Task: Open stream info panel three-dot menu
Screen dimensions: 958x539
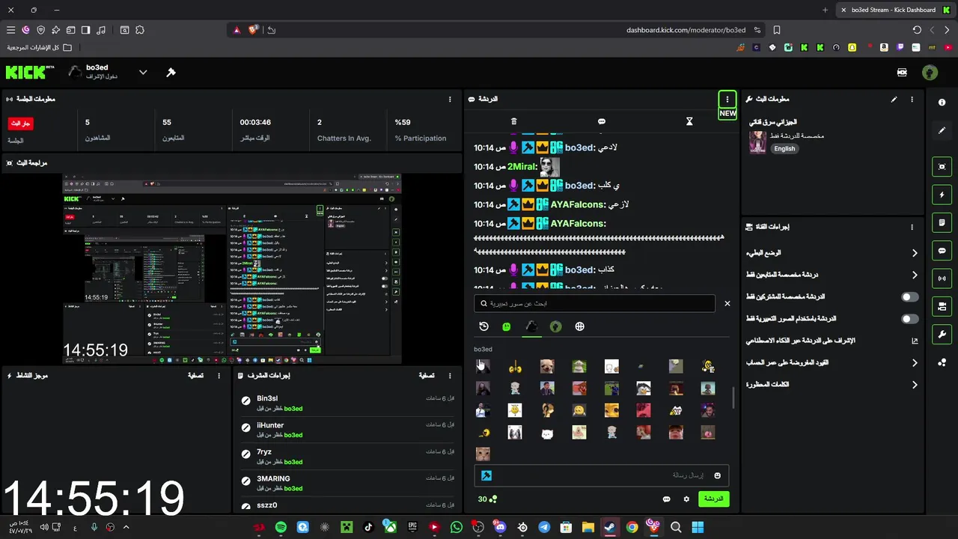Action: click(x=912, y=100)
